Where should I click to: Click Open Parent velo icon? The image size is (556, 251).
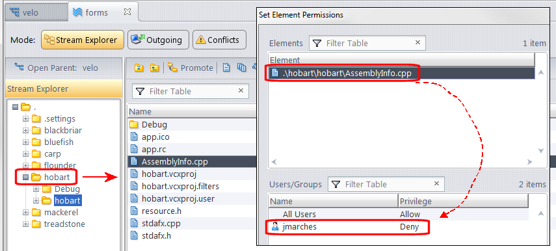[x=19, y=68]
